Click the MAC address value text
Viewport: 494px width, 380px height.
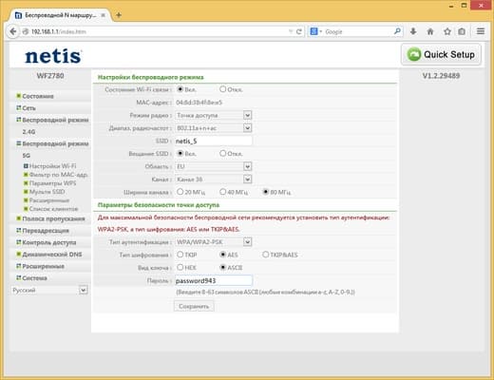199,103
